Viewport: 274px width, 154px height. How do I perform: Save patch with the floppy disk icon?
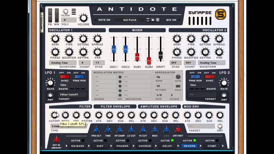158,20
